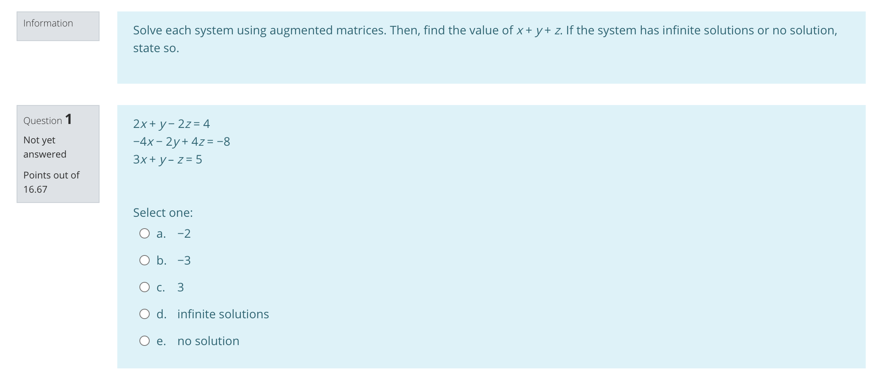The image size is (876, 383).
Task: Click the Select one prompt
Action: 162,212
